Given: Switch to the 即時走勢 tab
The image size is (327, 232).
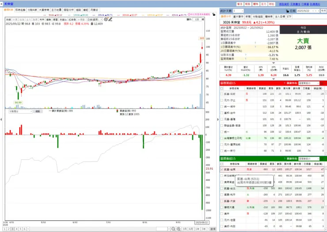Looking at the screenshot, I should (20, 10).
